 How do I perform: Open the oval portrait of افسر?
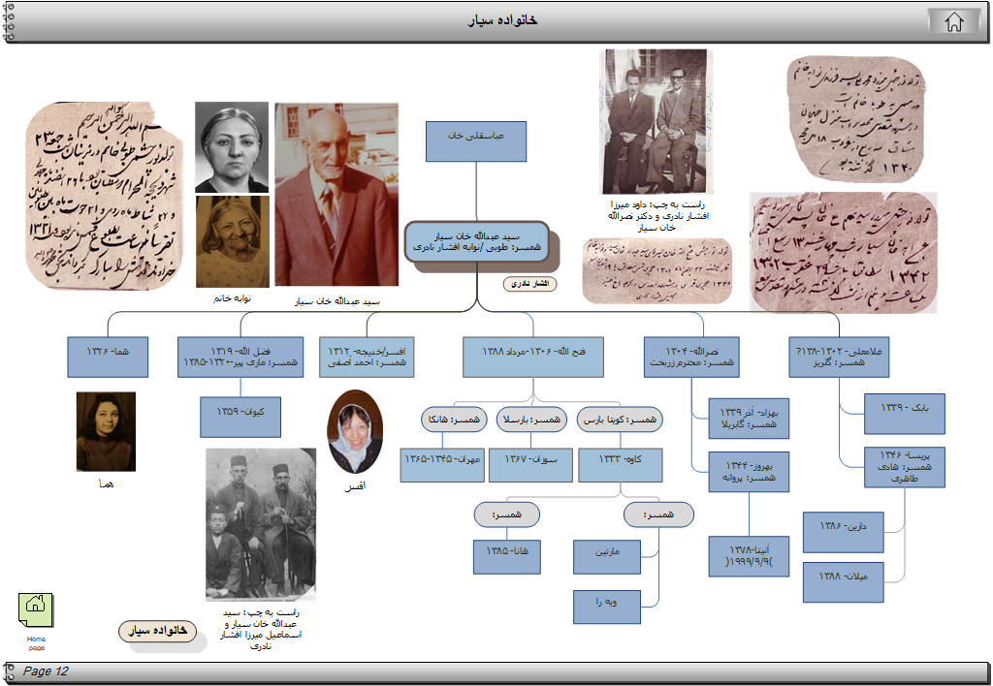point(355,431)
